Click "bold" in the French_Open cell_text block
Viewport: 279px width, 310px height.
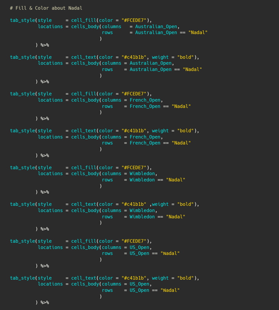pos(186,131)
